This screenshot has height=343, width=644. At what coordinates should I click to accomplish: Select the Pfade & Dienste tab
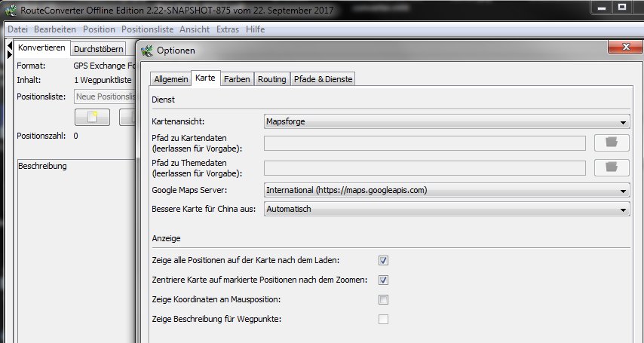pyautogui.click(x=322, y=79)
